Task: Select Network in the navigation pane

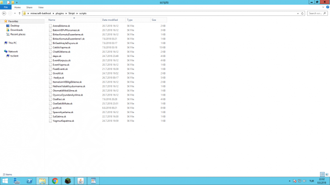Action: [x=13, y=52]
